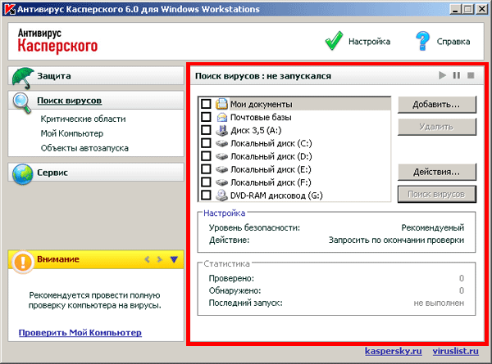Tick the Локальный диск (F:) checkbox
492x364 pixels.
tap(206, 182)
